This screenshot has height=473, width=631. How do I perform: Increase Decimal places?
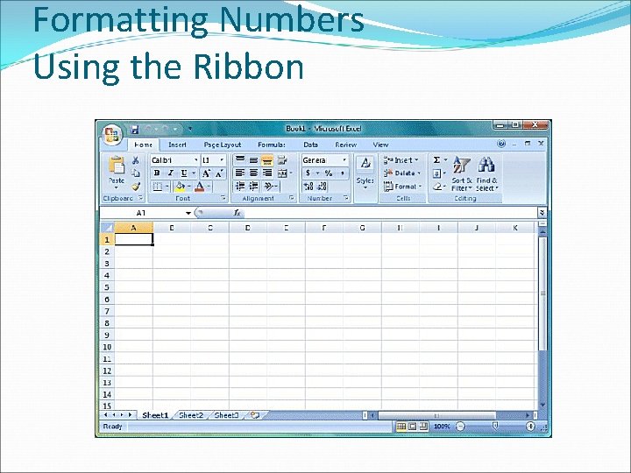[x=308, y=187]
